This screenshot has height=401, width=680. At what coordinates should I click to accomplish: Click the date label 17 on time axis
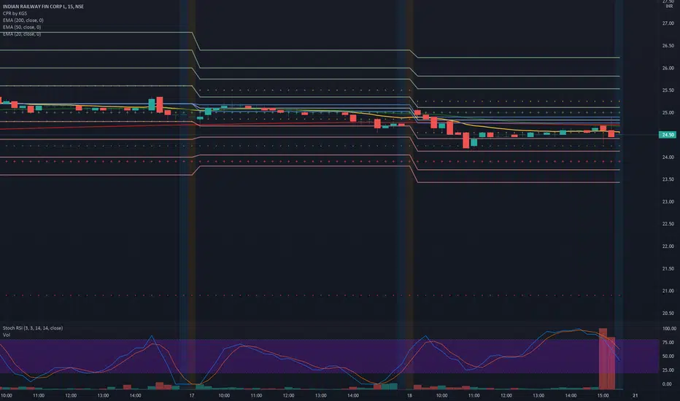(x=192, y=395)
